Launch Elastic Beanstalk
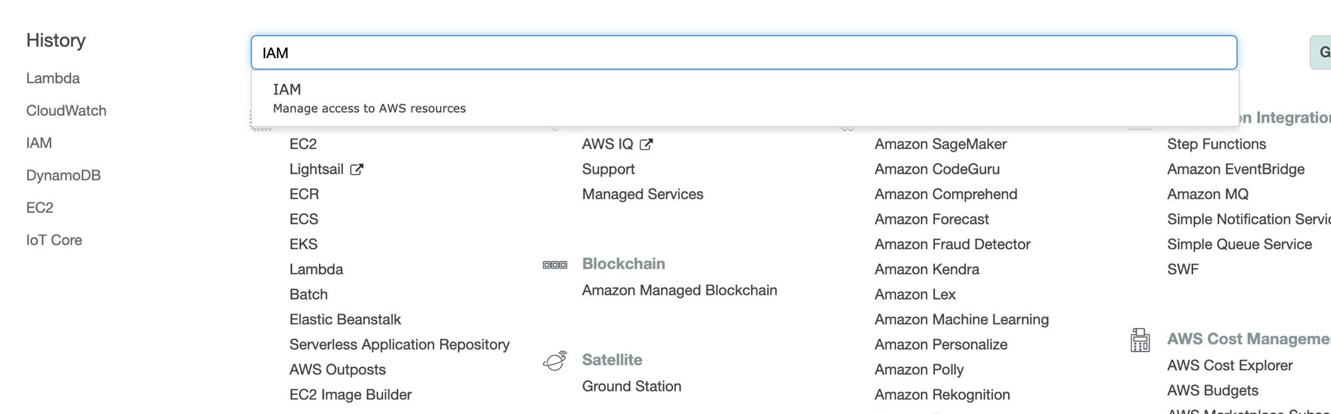Screen dimensions: 1331x414 [345, 320]
